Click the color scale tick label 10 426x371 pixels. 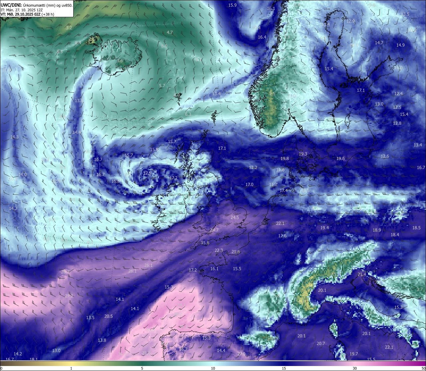[213, 368]
